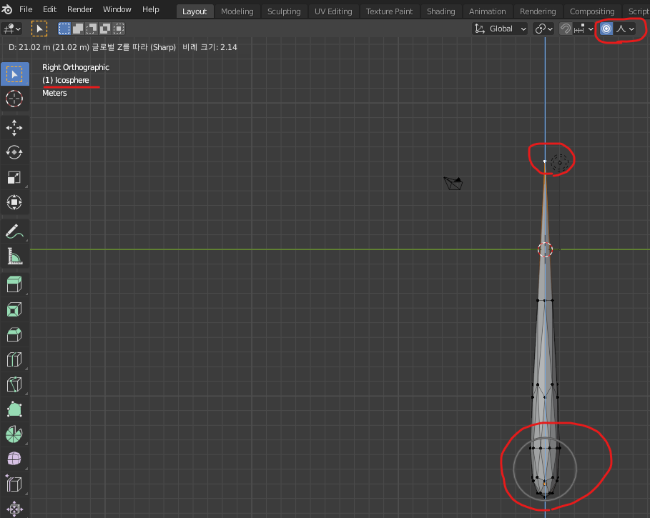This screenshot has width=650, height=518.
Task: Click the 'Meters' unit label
Action: pos(54,93)
